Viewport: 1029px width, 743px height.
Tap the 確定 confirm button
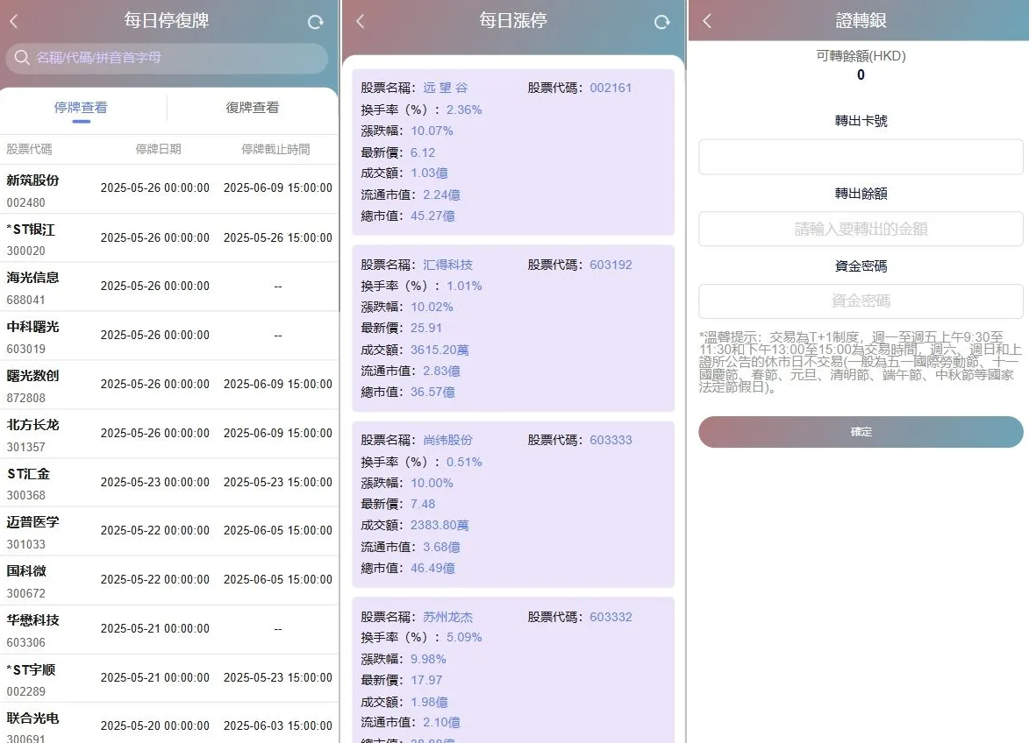(x=860, y=432)
